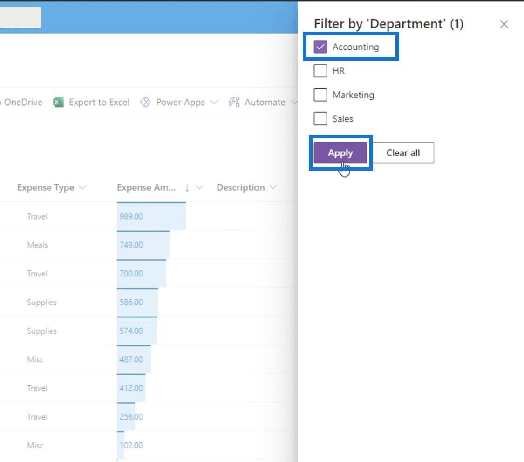This screenshot has height=462, width=524.
Task: Click the Filter by 'Department' panel title
Action: 388,24
